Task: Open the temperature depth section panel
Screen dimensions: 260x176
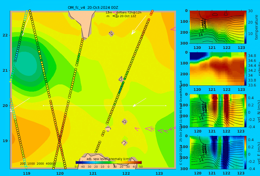Action: pos(217,27)
